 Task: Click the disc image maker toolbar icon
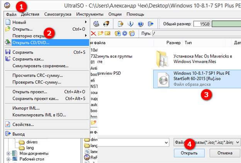coord(97,24)
